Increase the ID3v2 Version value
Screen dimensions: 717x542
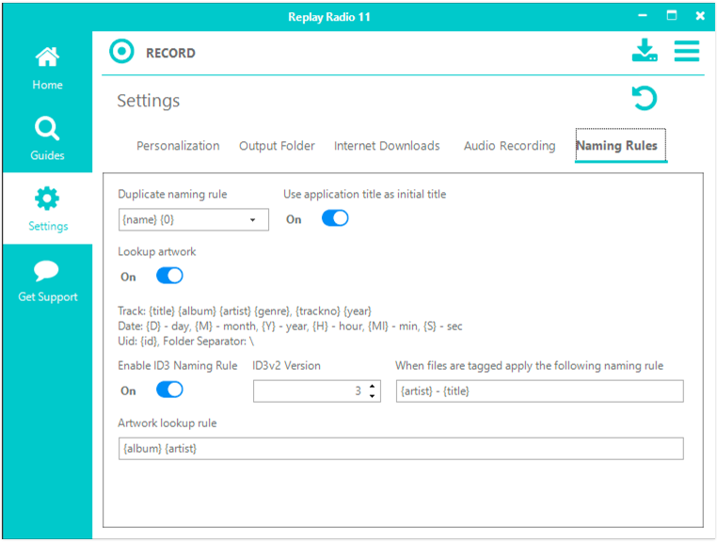[x=373, y=387]
